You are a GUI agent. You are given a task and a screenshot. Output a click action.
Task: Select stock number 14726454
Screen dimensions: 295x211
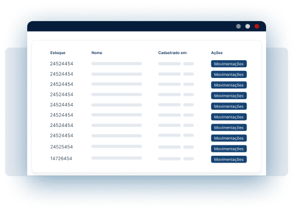[61, 159]
